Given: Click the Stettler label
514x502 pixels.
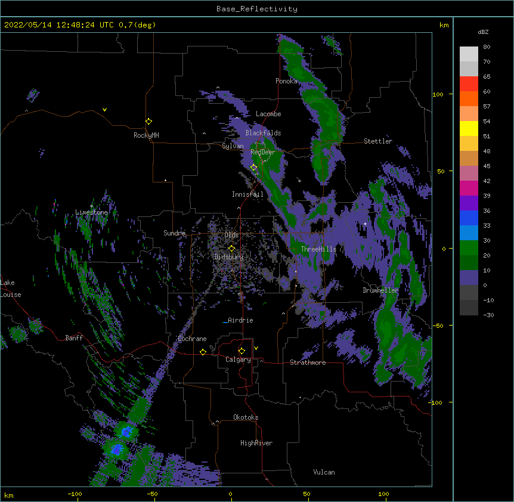Looking at the screenshot, I should pyautogui.click(x=377, y=141).
